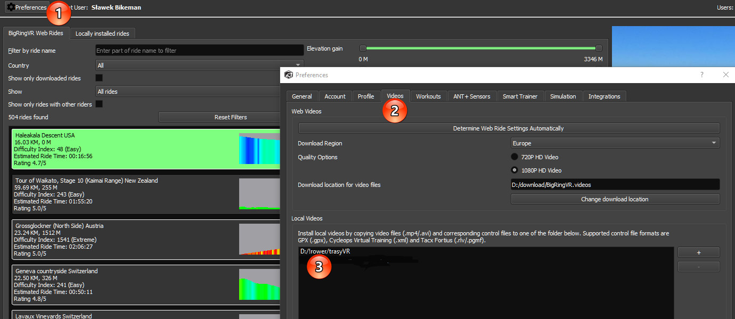Click the Sławek Bikeman user name

pyautogui.click(x=116, y=7)
